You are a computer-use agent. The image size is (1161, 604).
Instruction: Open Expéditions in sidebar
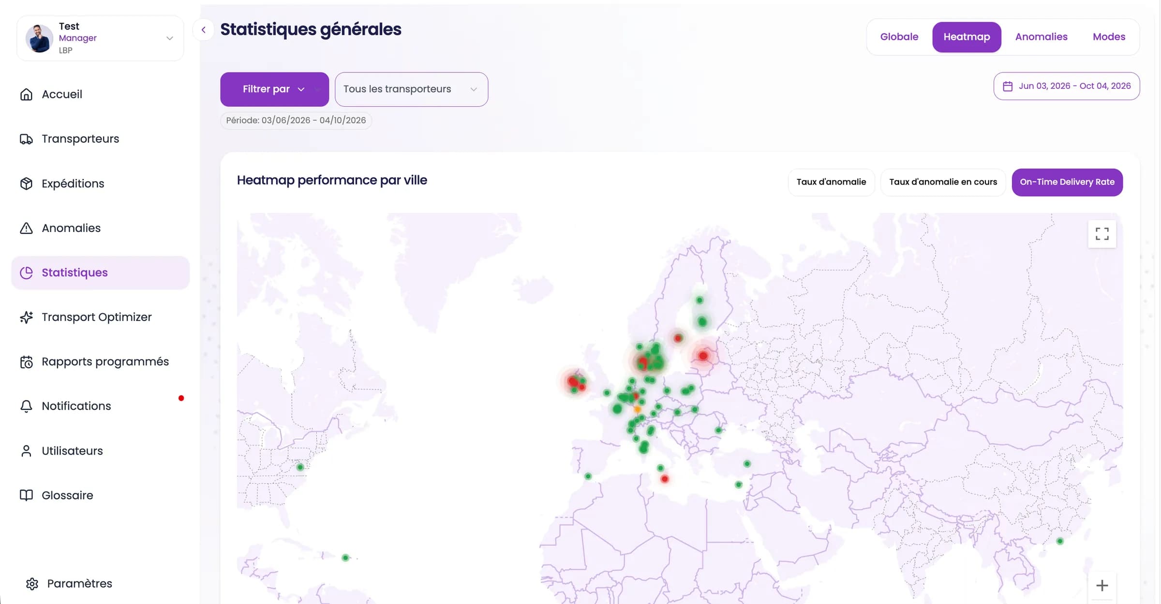(x=100, y=184)
